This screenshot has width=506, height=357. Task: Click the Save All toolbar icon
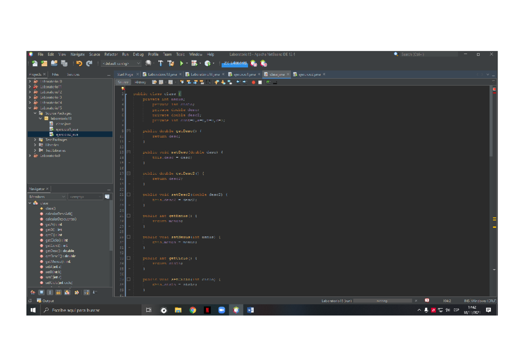[64, 64]
